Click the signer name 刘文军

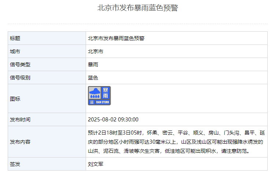coord(96,164)
